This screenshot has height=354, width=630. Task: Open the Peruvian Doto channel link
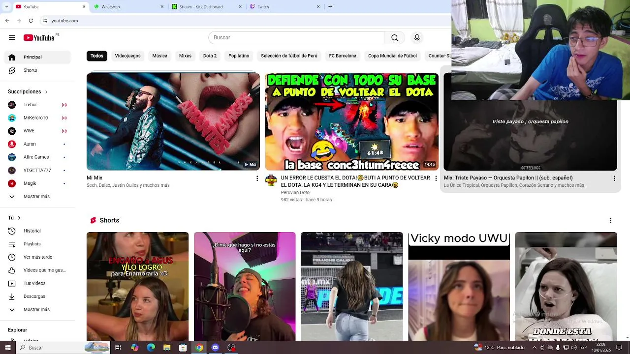click(295, 193)
